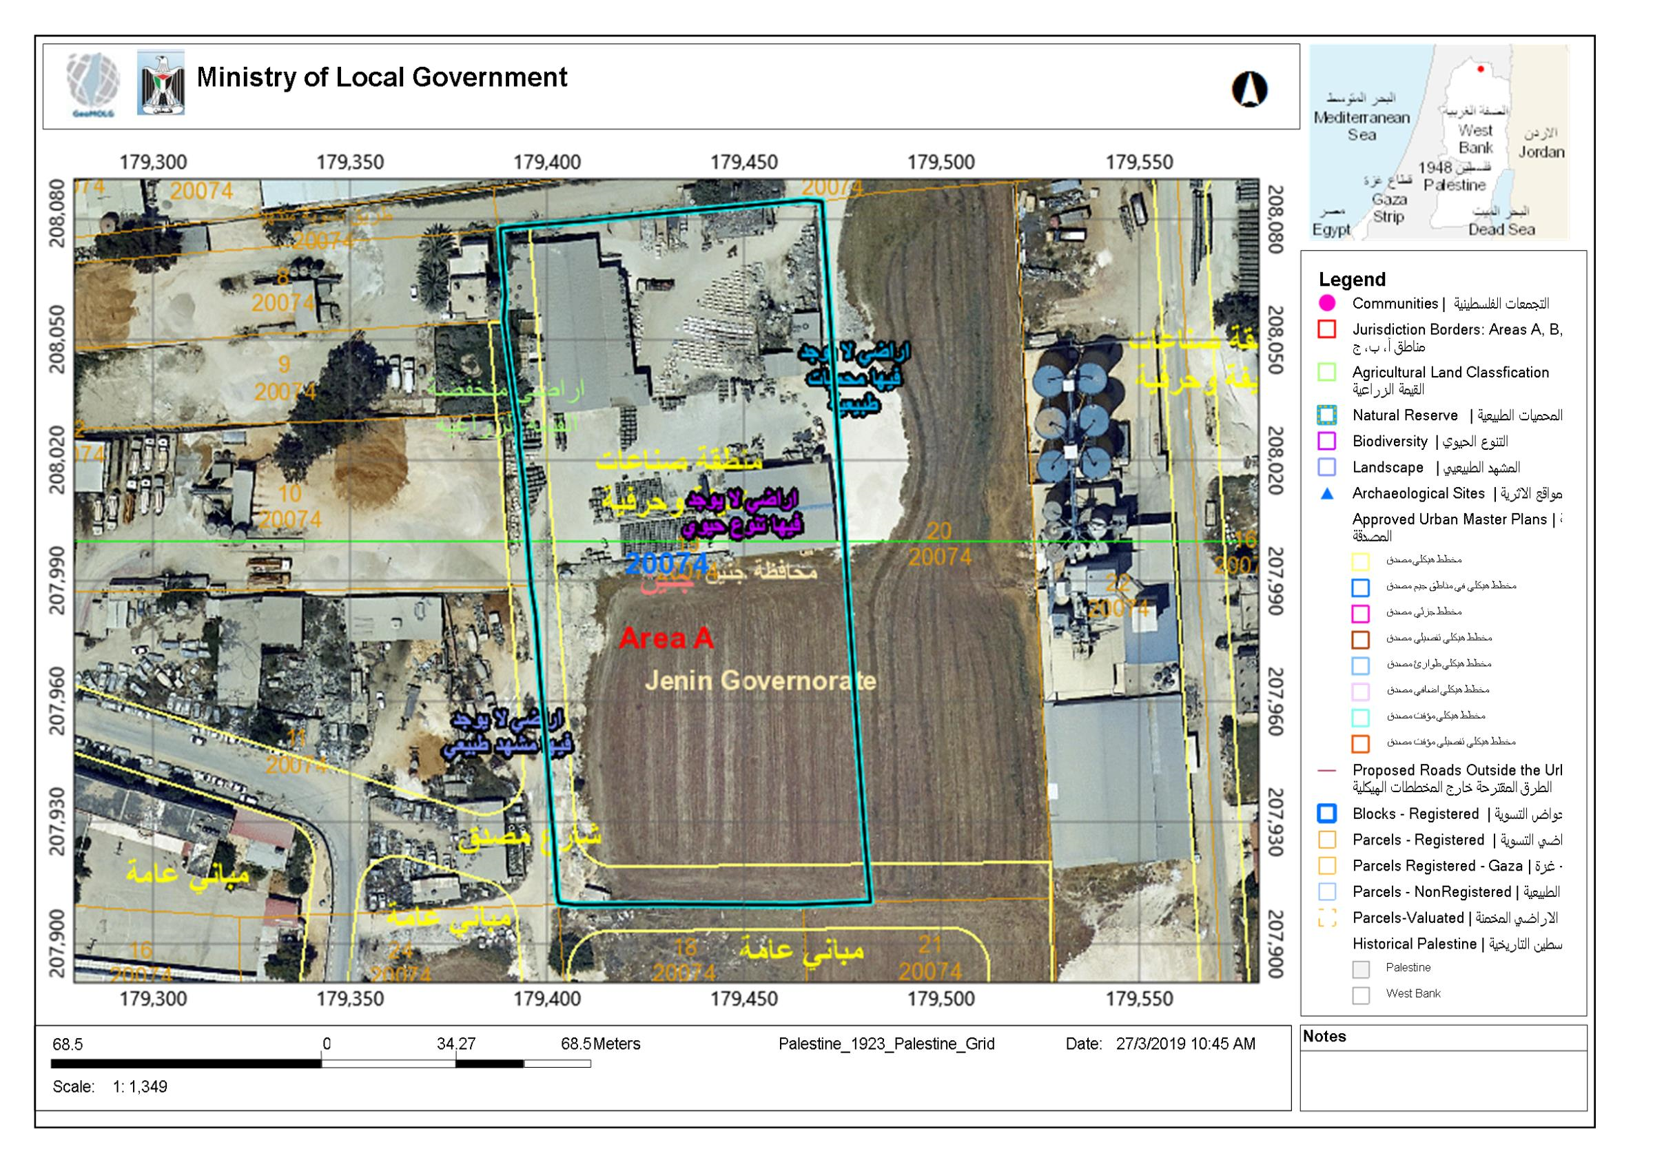Select the Parcels Registered - Gaza symbol

point(1327,866)
